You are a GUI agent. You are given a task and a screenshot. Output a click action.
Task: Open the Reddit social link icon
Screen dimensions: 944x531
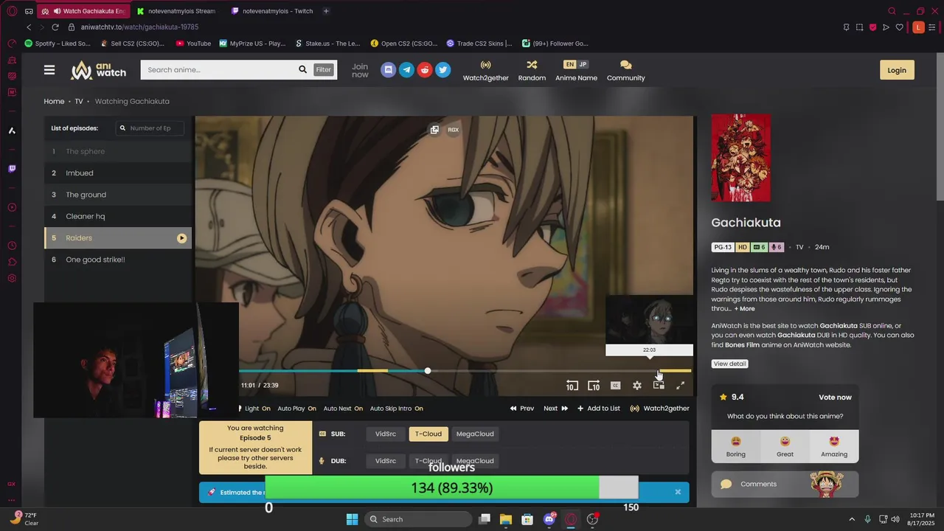(x=425, y=69)
